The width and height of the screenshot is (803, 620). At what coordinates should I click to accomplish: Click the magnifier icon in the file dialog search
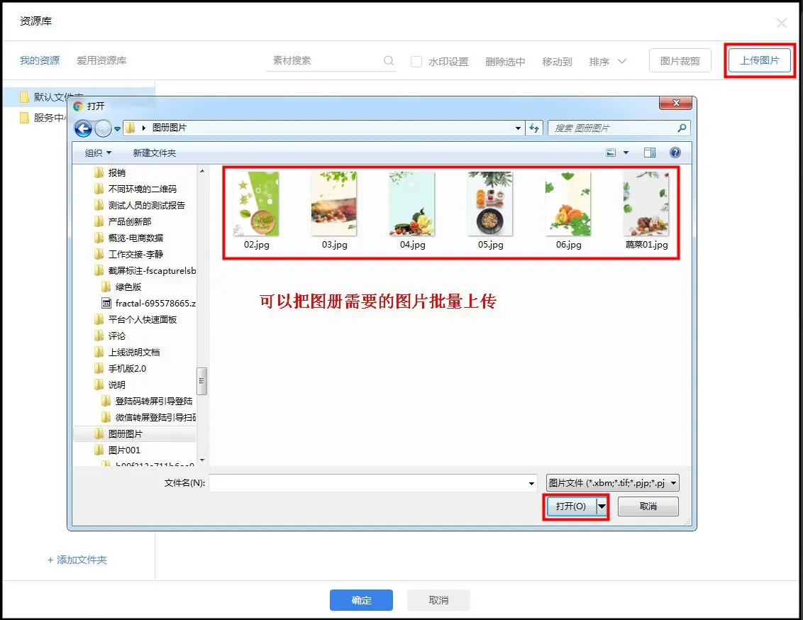682,128
